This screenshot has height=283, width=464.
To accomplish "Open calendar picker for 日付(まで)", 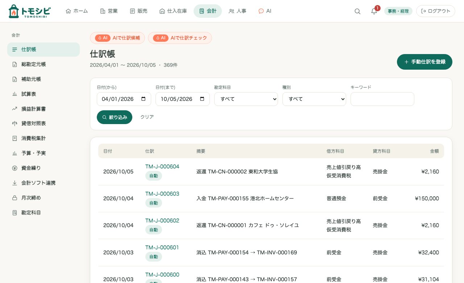I will [x=202, y=99].
